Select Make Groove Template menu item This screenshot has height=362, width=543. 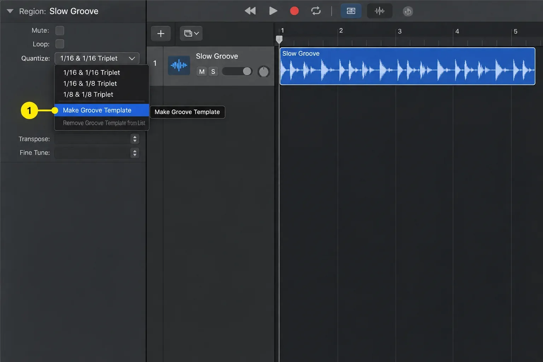(101, 110)
